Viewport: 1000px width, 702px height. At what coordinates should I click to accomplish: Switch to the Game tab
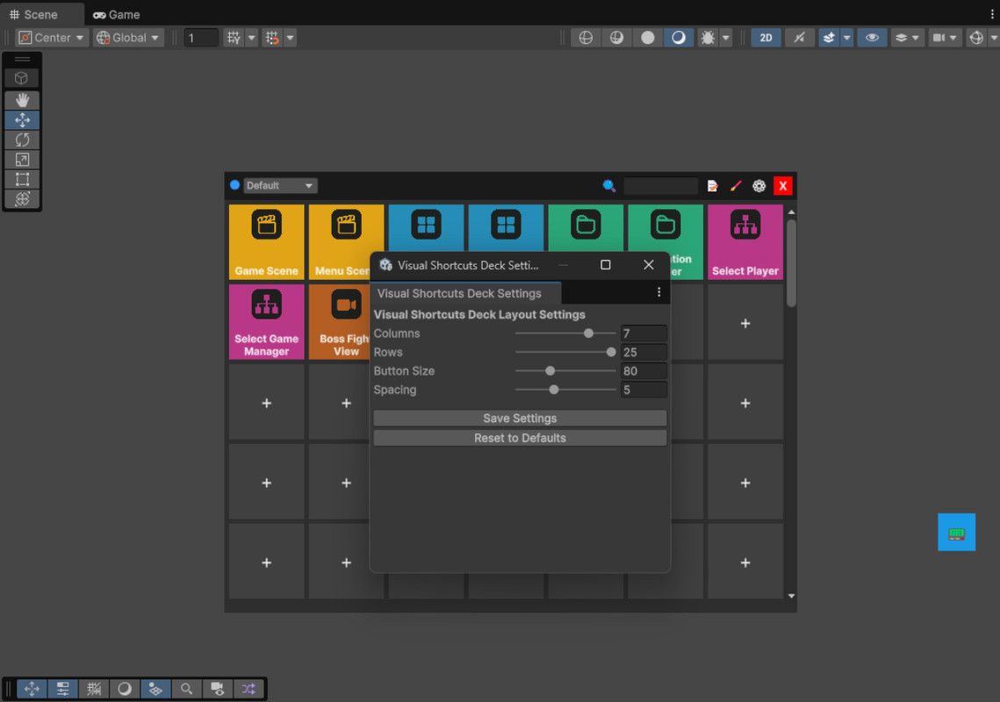(x=116, y=14)
